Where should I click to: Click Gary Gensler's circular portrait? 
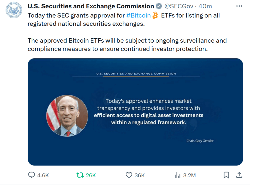point(67,116)
